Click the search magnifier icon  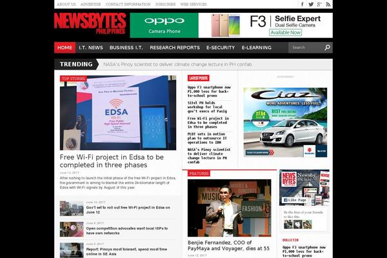point(327,47)
